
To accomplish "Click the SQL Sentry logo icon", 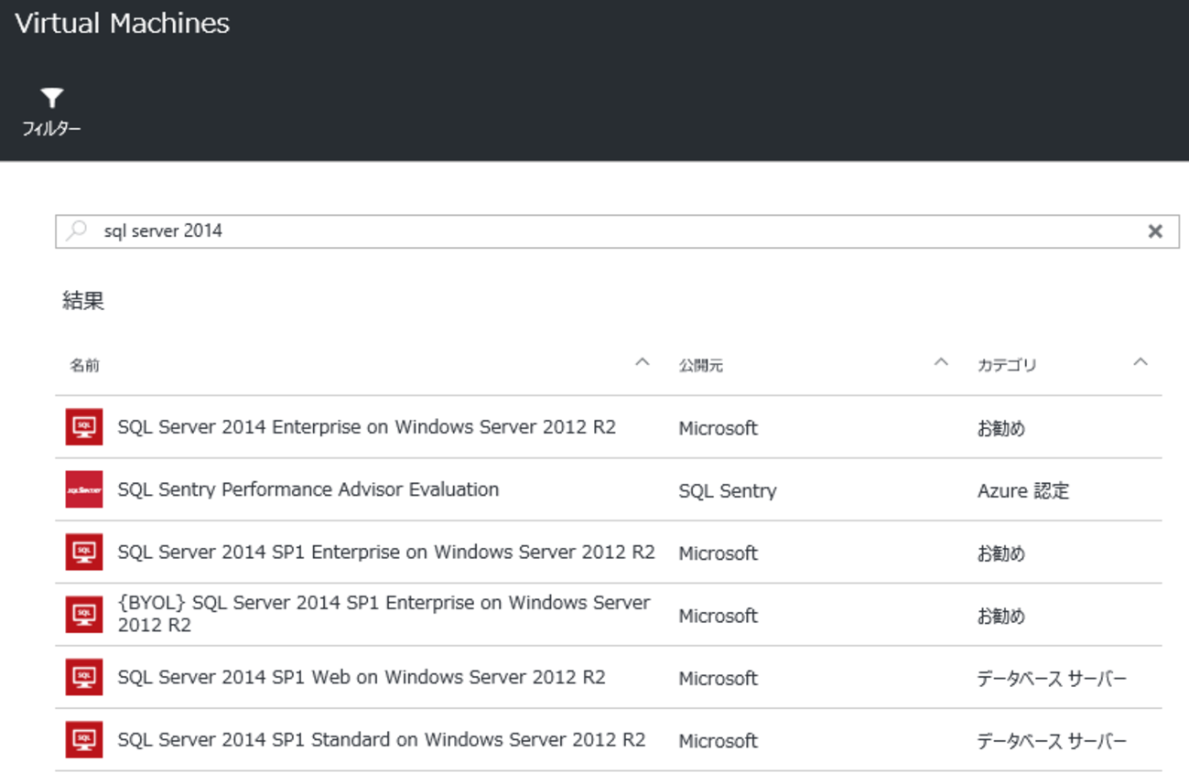I will 84,489.
